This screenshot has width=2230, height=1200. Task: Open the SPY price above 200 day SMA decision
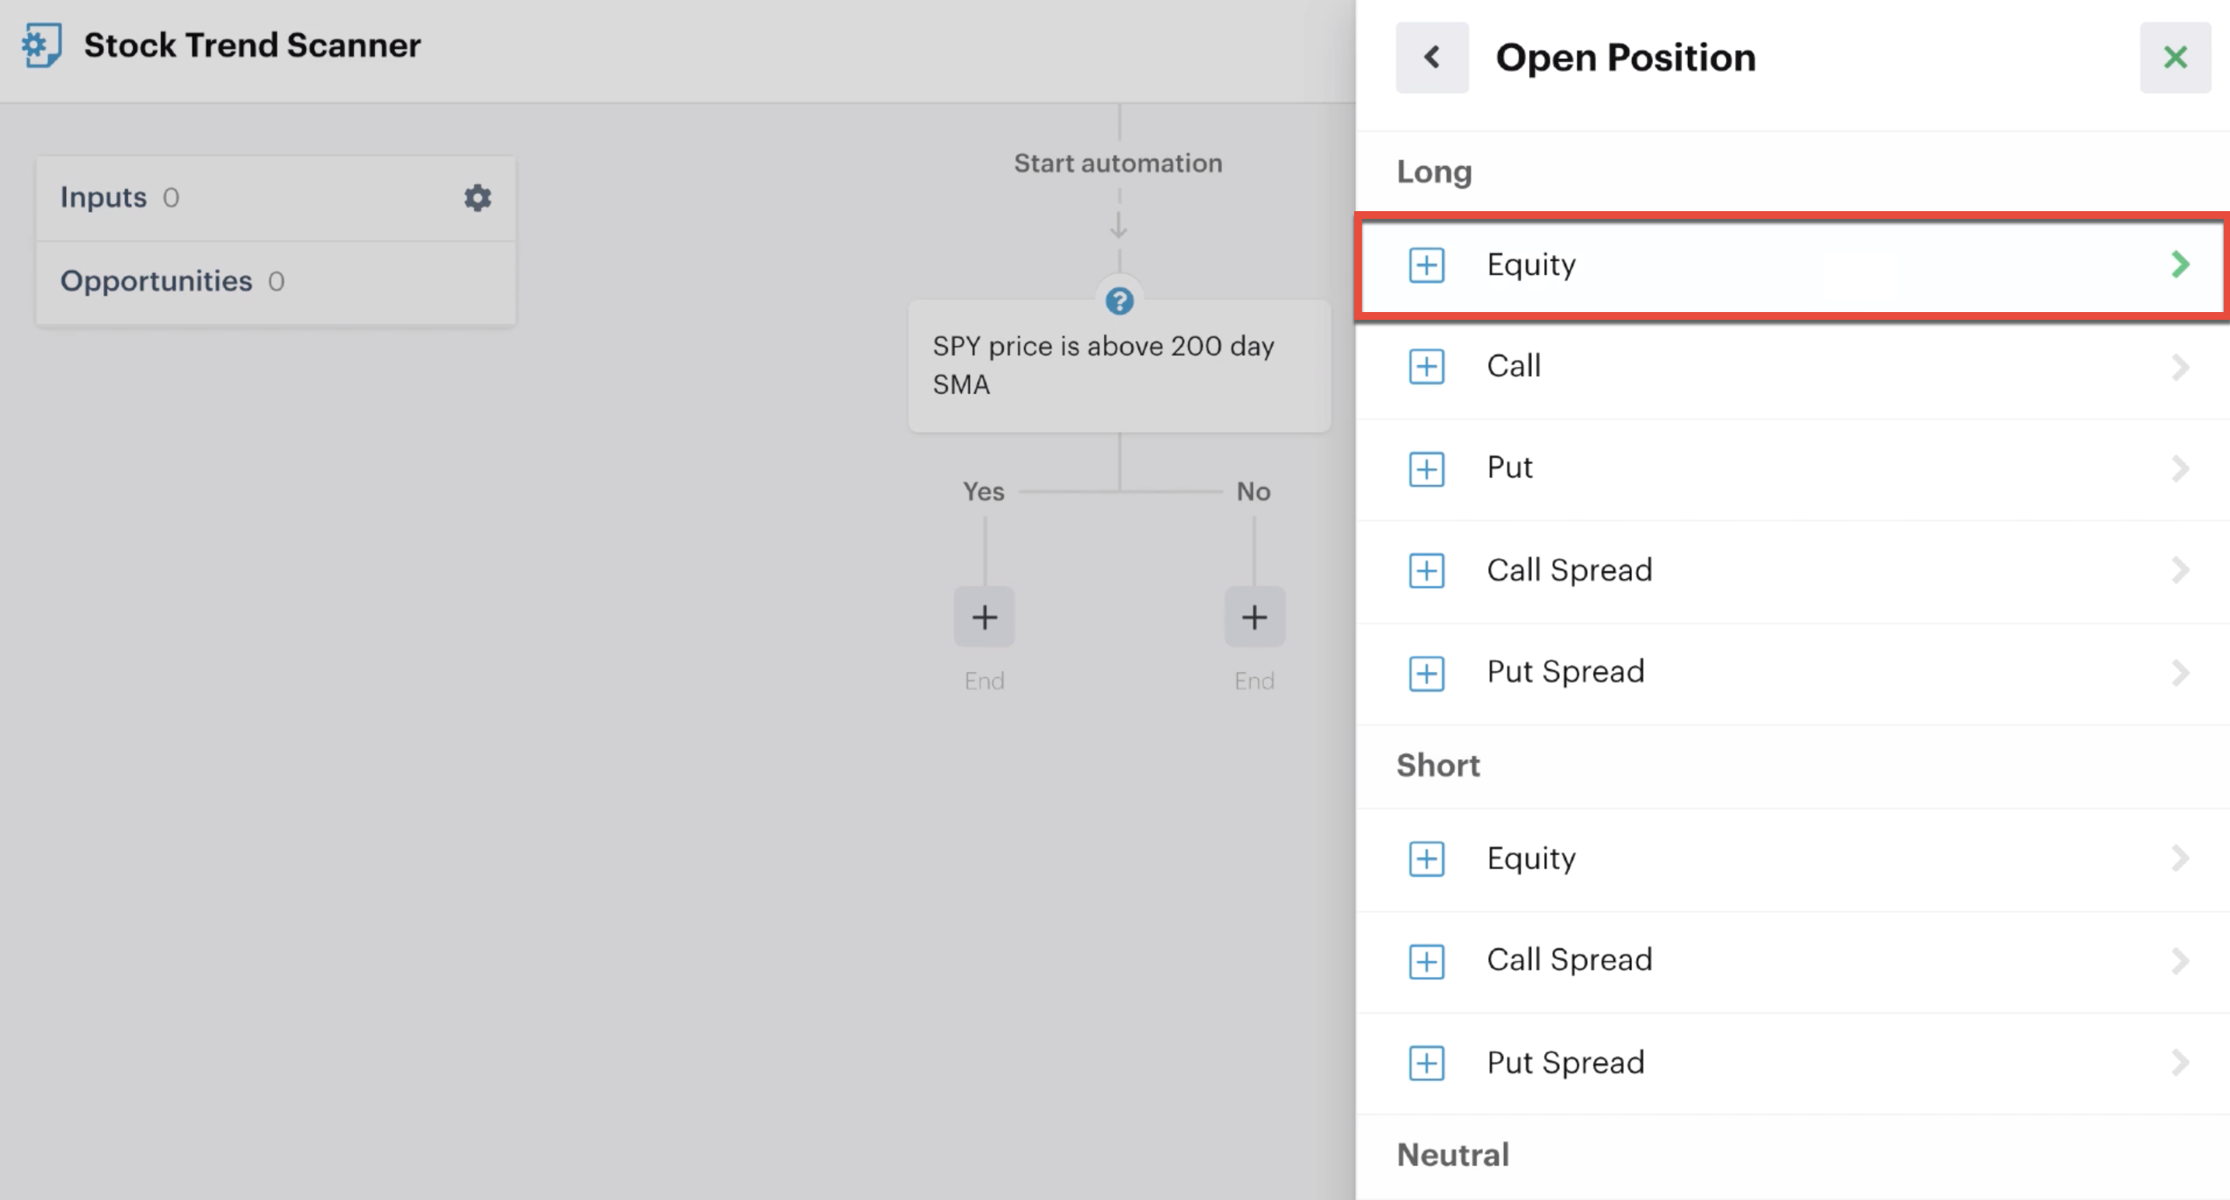click(1118, 365)
